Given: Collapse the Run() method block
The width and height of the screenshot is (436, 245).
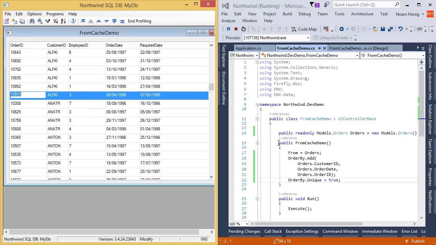Looking at the screenshot, I should (x=257, y=199).
